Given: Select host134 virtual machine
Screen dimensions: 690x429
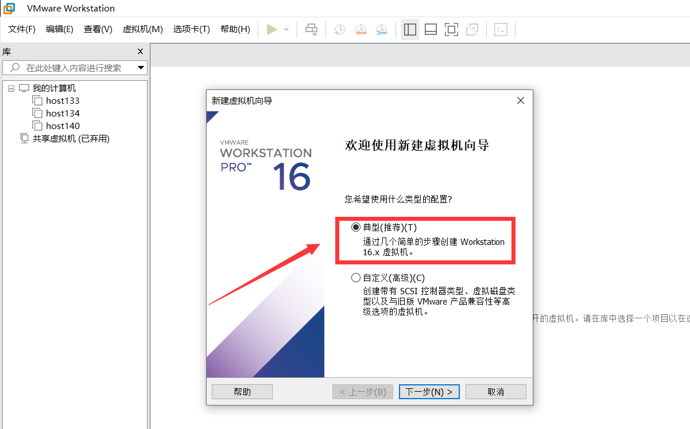Looking at the screenshot, I should pyautogui.click(x=63, y=114).
